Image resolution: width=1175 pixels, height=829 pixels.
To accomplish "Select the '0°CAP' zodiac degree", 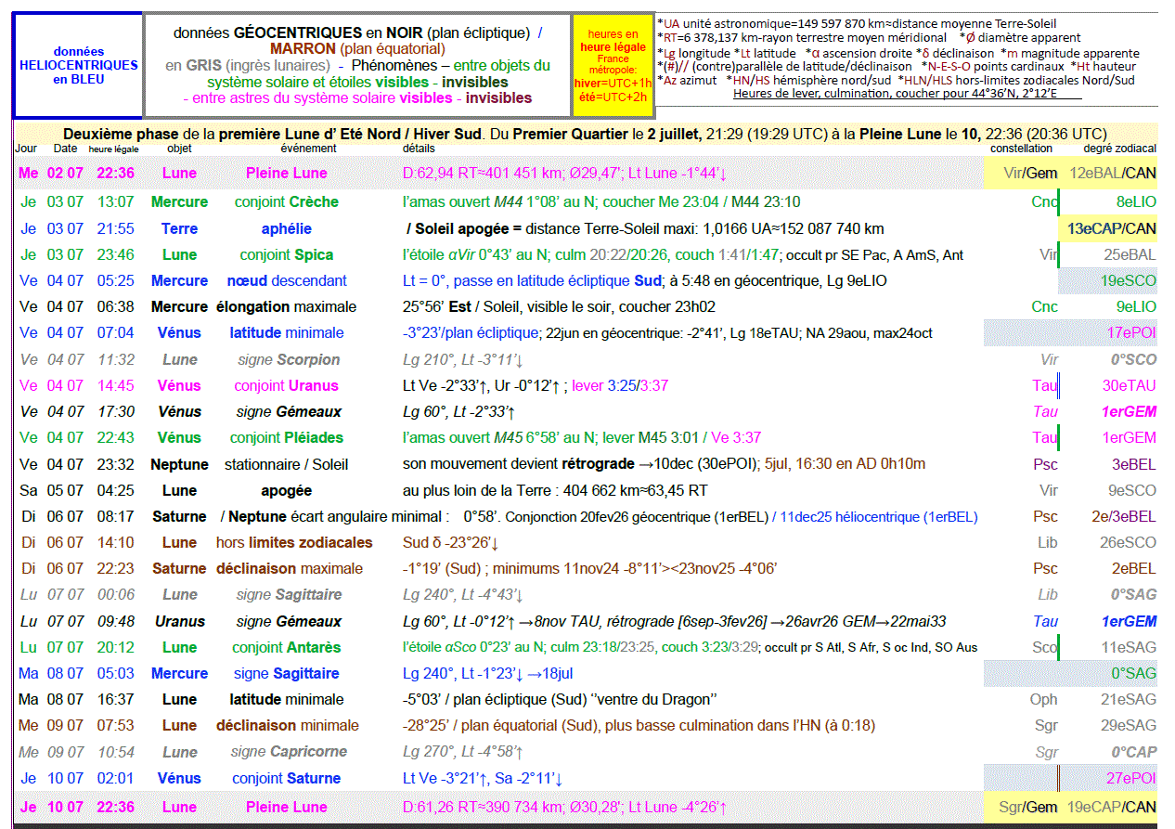I will (x=1133, y=752).
